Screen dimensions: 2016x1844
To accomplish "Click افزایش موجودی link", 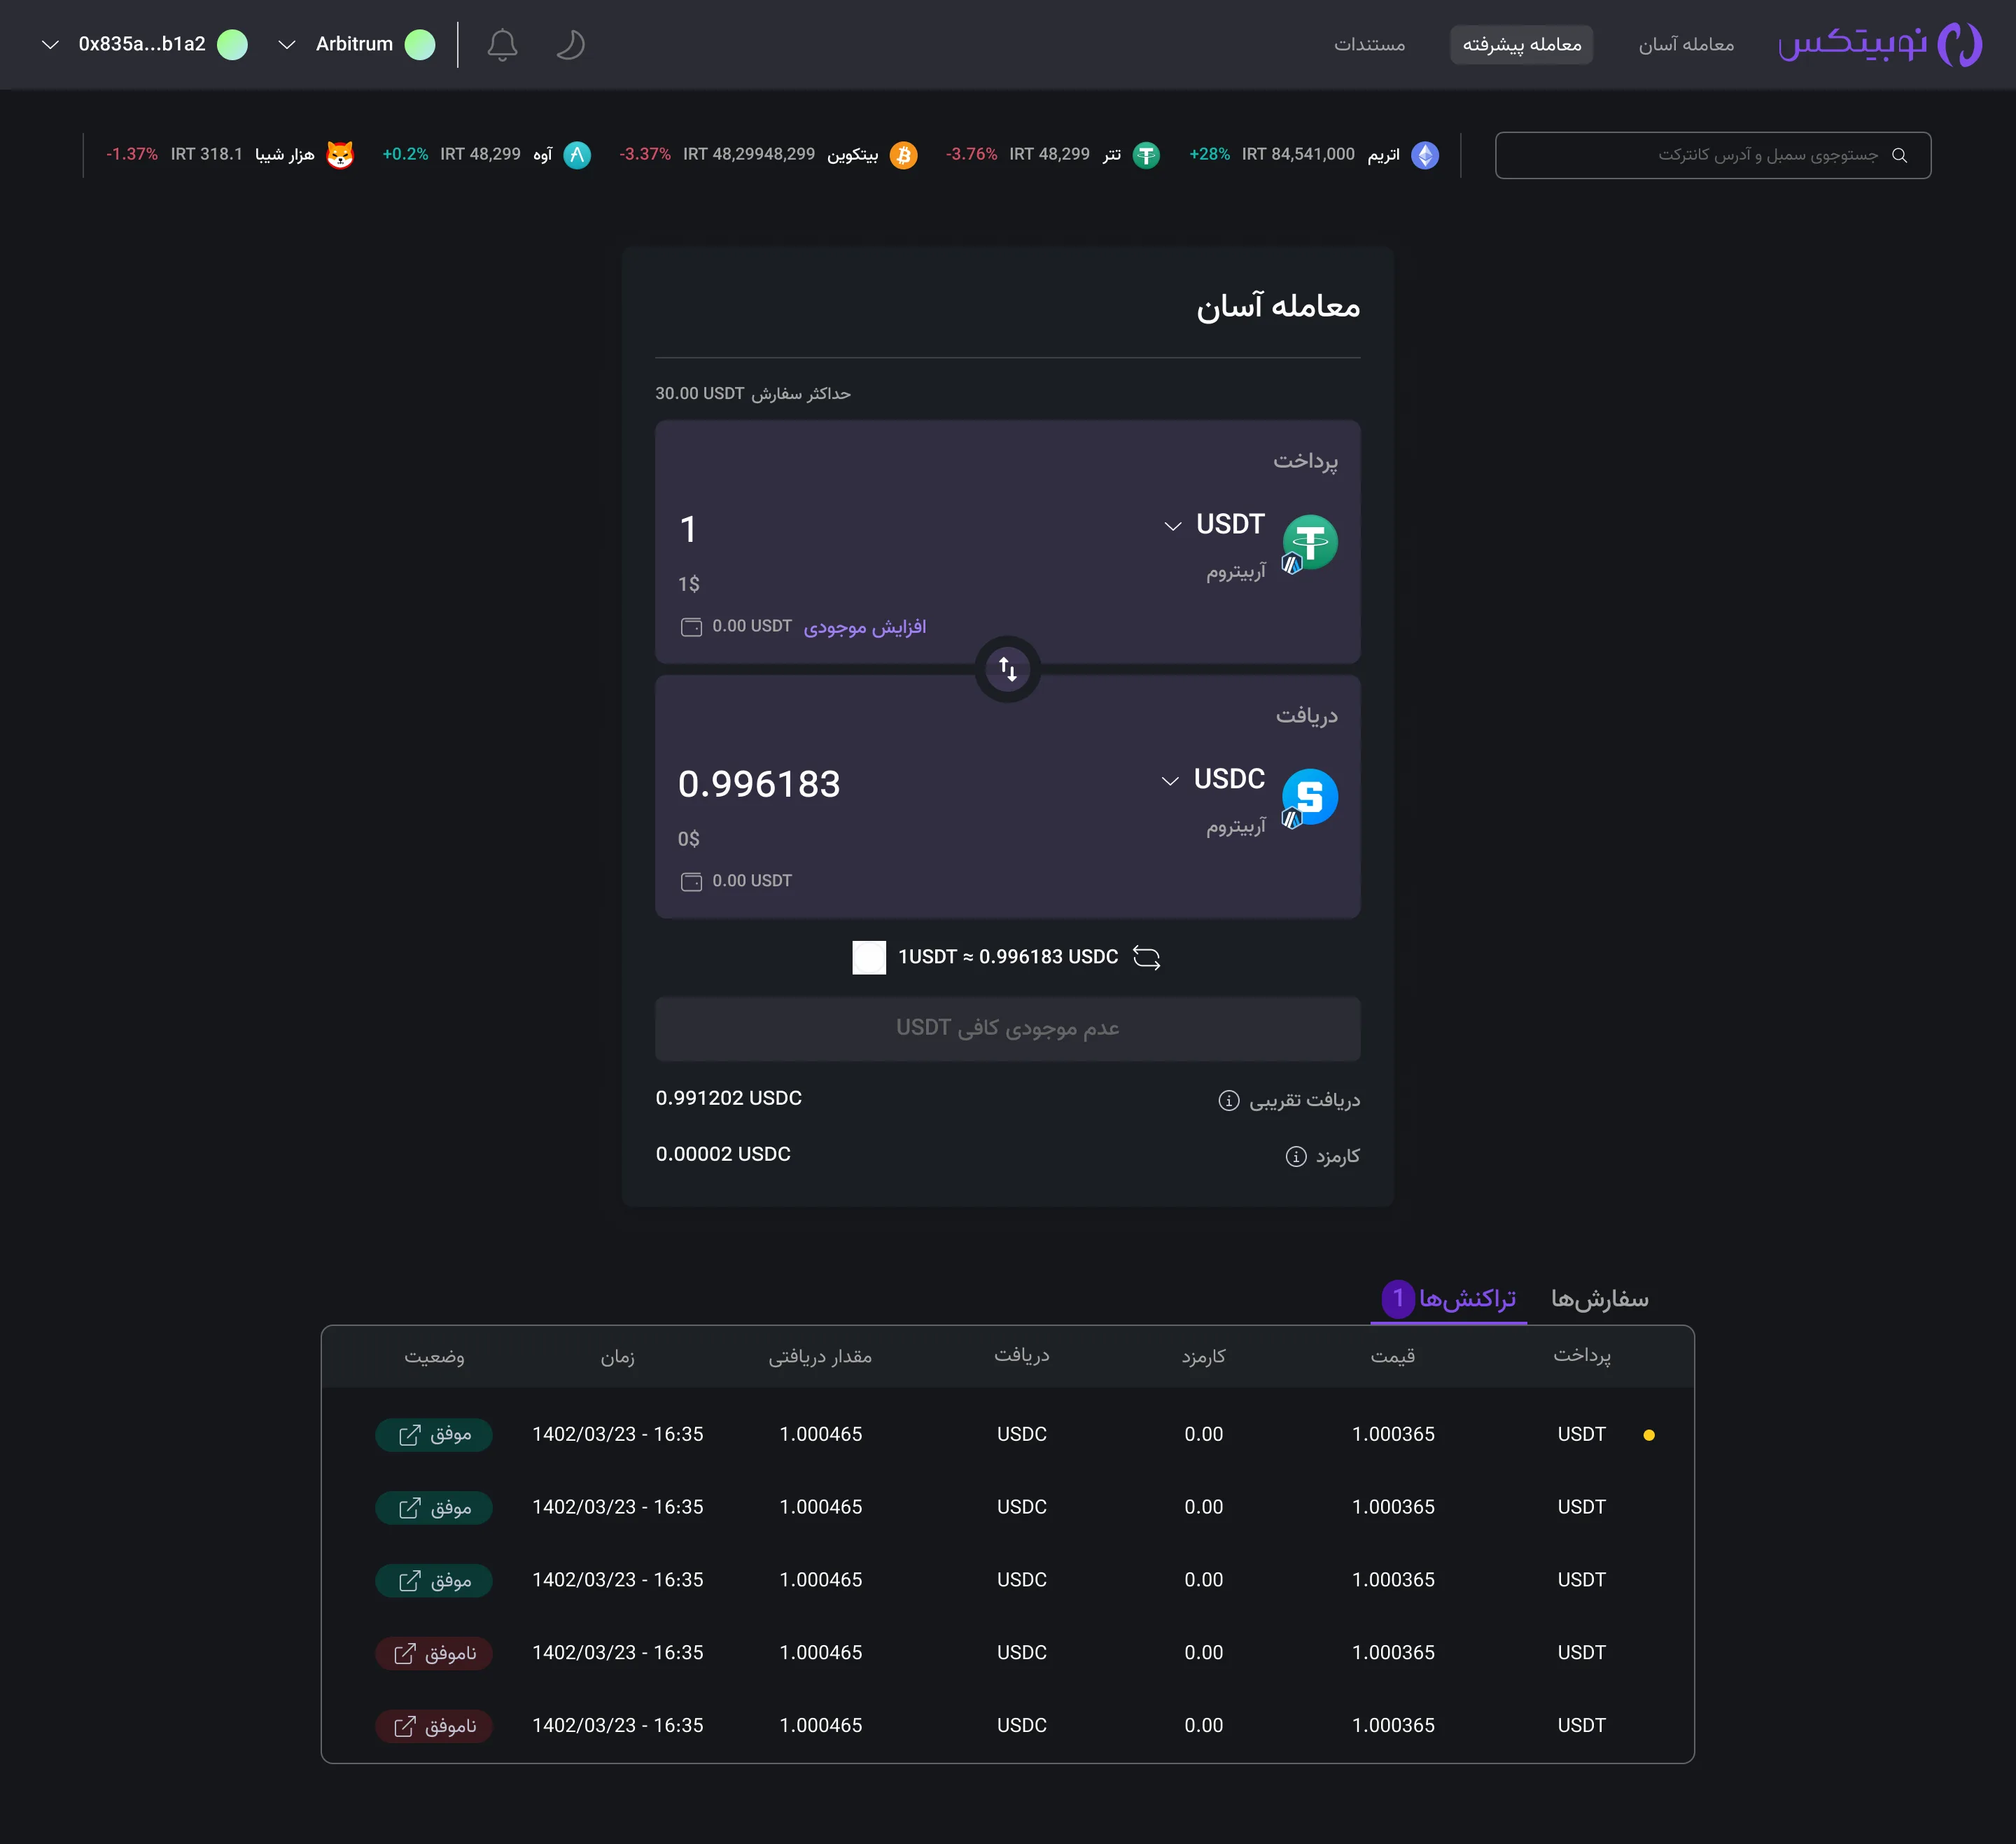I will click(x=865, y=627).
